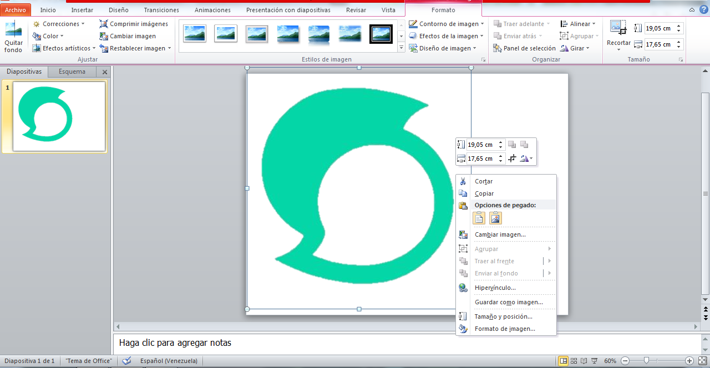Click the Recortar crop icon

tap(618, 28)
